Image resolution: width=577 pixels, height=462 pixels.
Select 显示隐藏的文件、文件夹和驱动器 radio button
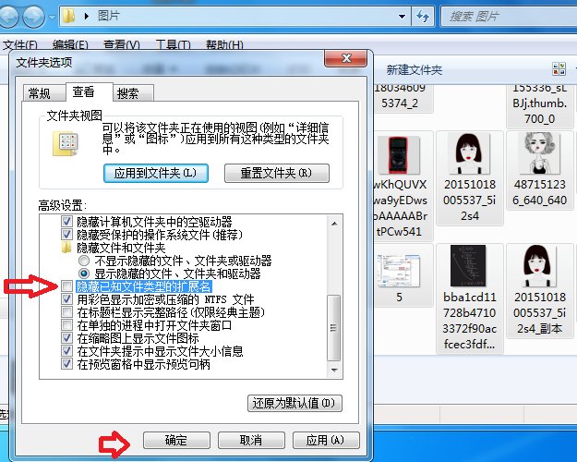(x=84, y=274)
